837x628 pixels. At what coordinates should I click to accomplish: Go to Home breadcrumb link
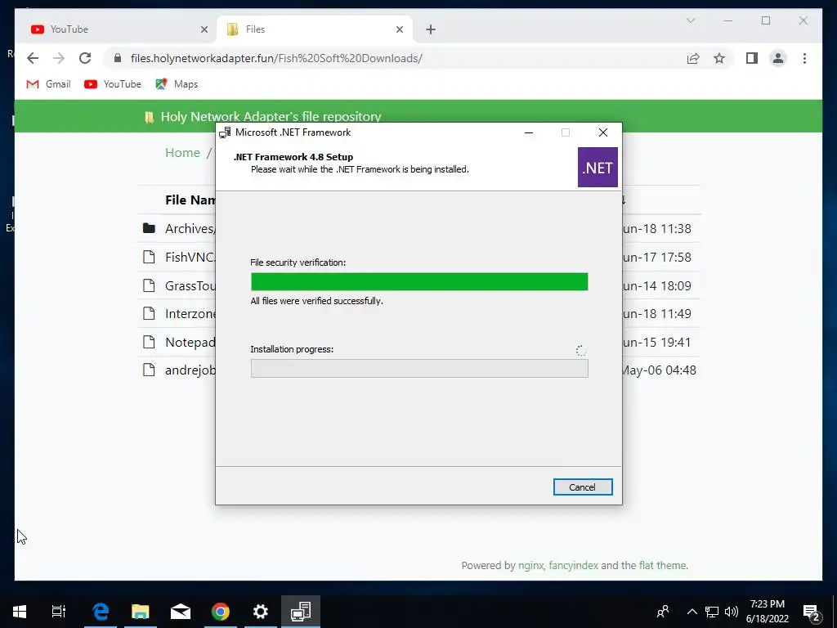click(x=182, y=153)
